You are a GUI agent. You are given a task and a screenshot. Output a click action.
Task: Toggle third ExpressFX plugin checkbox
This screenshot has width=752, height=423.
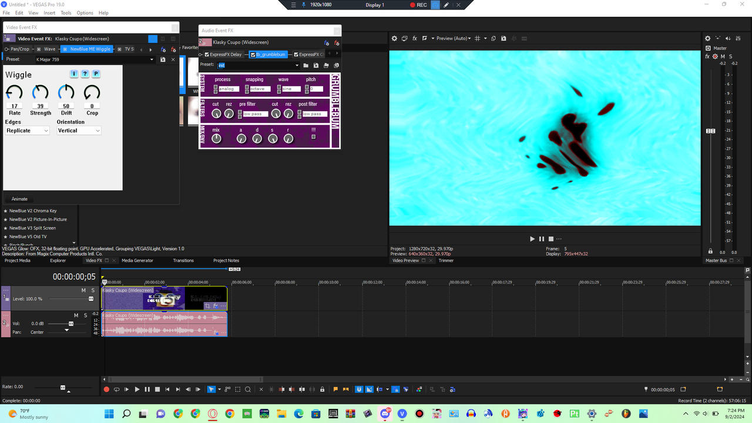click(296, 55)
